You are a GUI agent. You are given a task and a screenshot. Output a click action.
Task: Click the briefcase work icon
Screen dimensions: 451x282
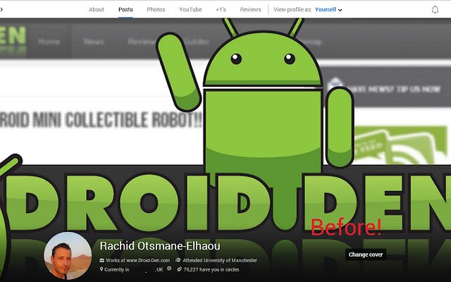101,260
